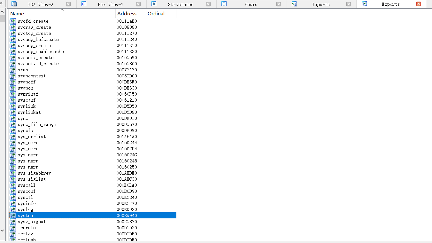Select the sysinfo export row
This screenshot has height=243, width=432.
pos(92,203)
